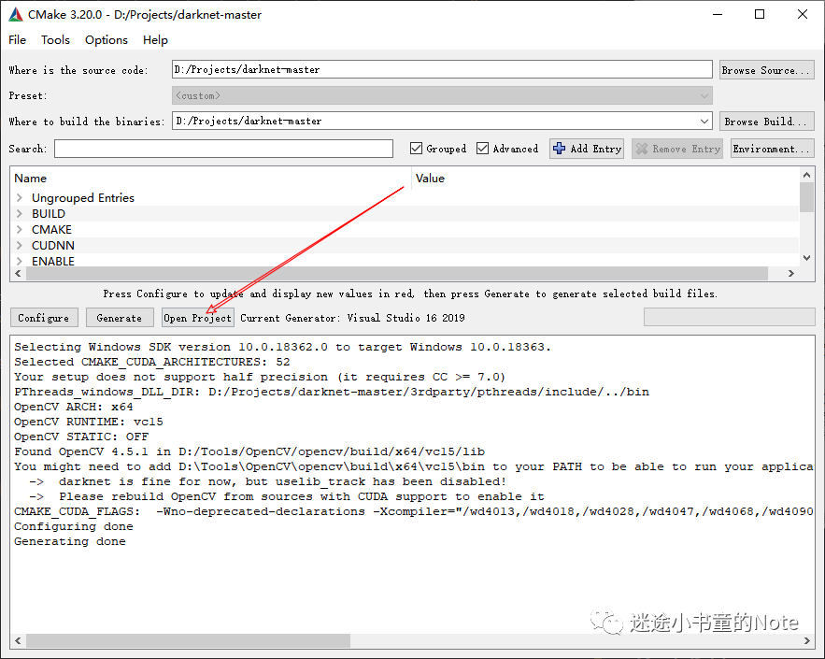
Task: Maximize the CMake window
Action: coord(760,14)
